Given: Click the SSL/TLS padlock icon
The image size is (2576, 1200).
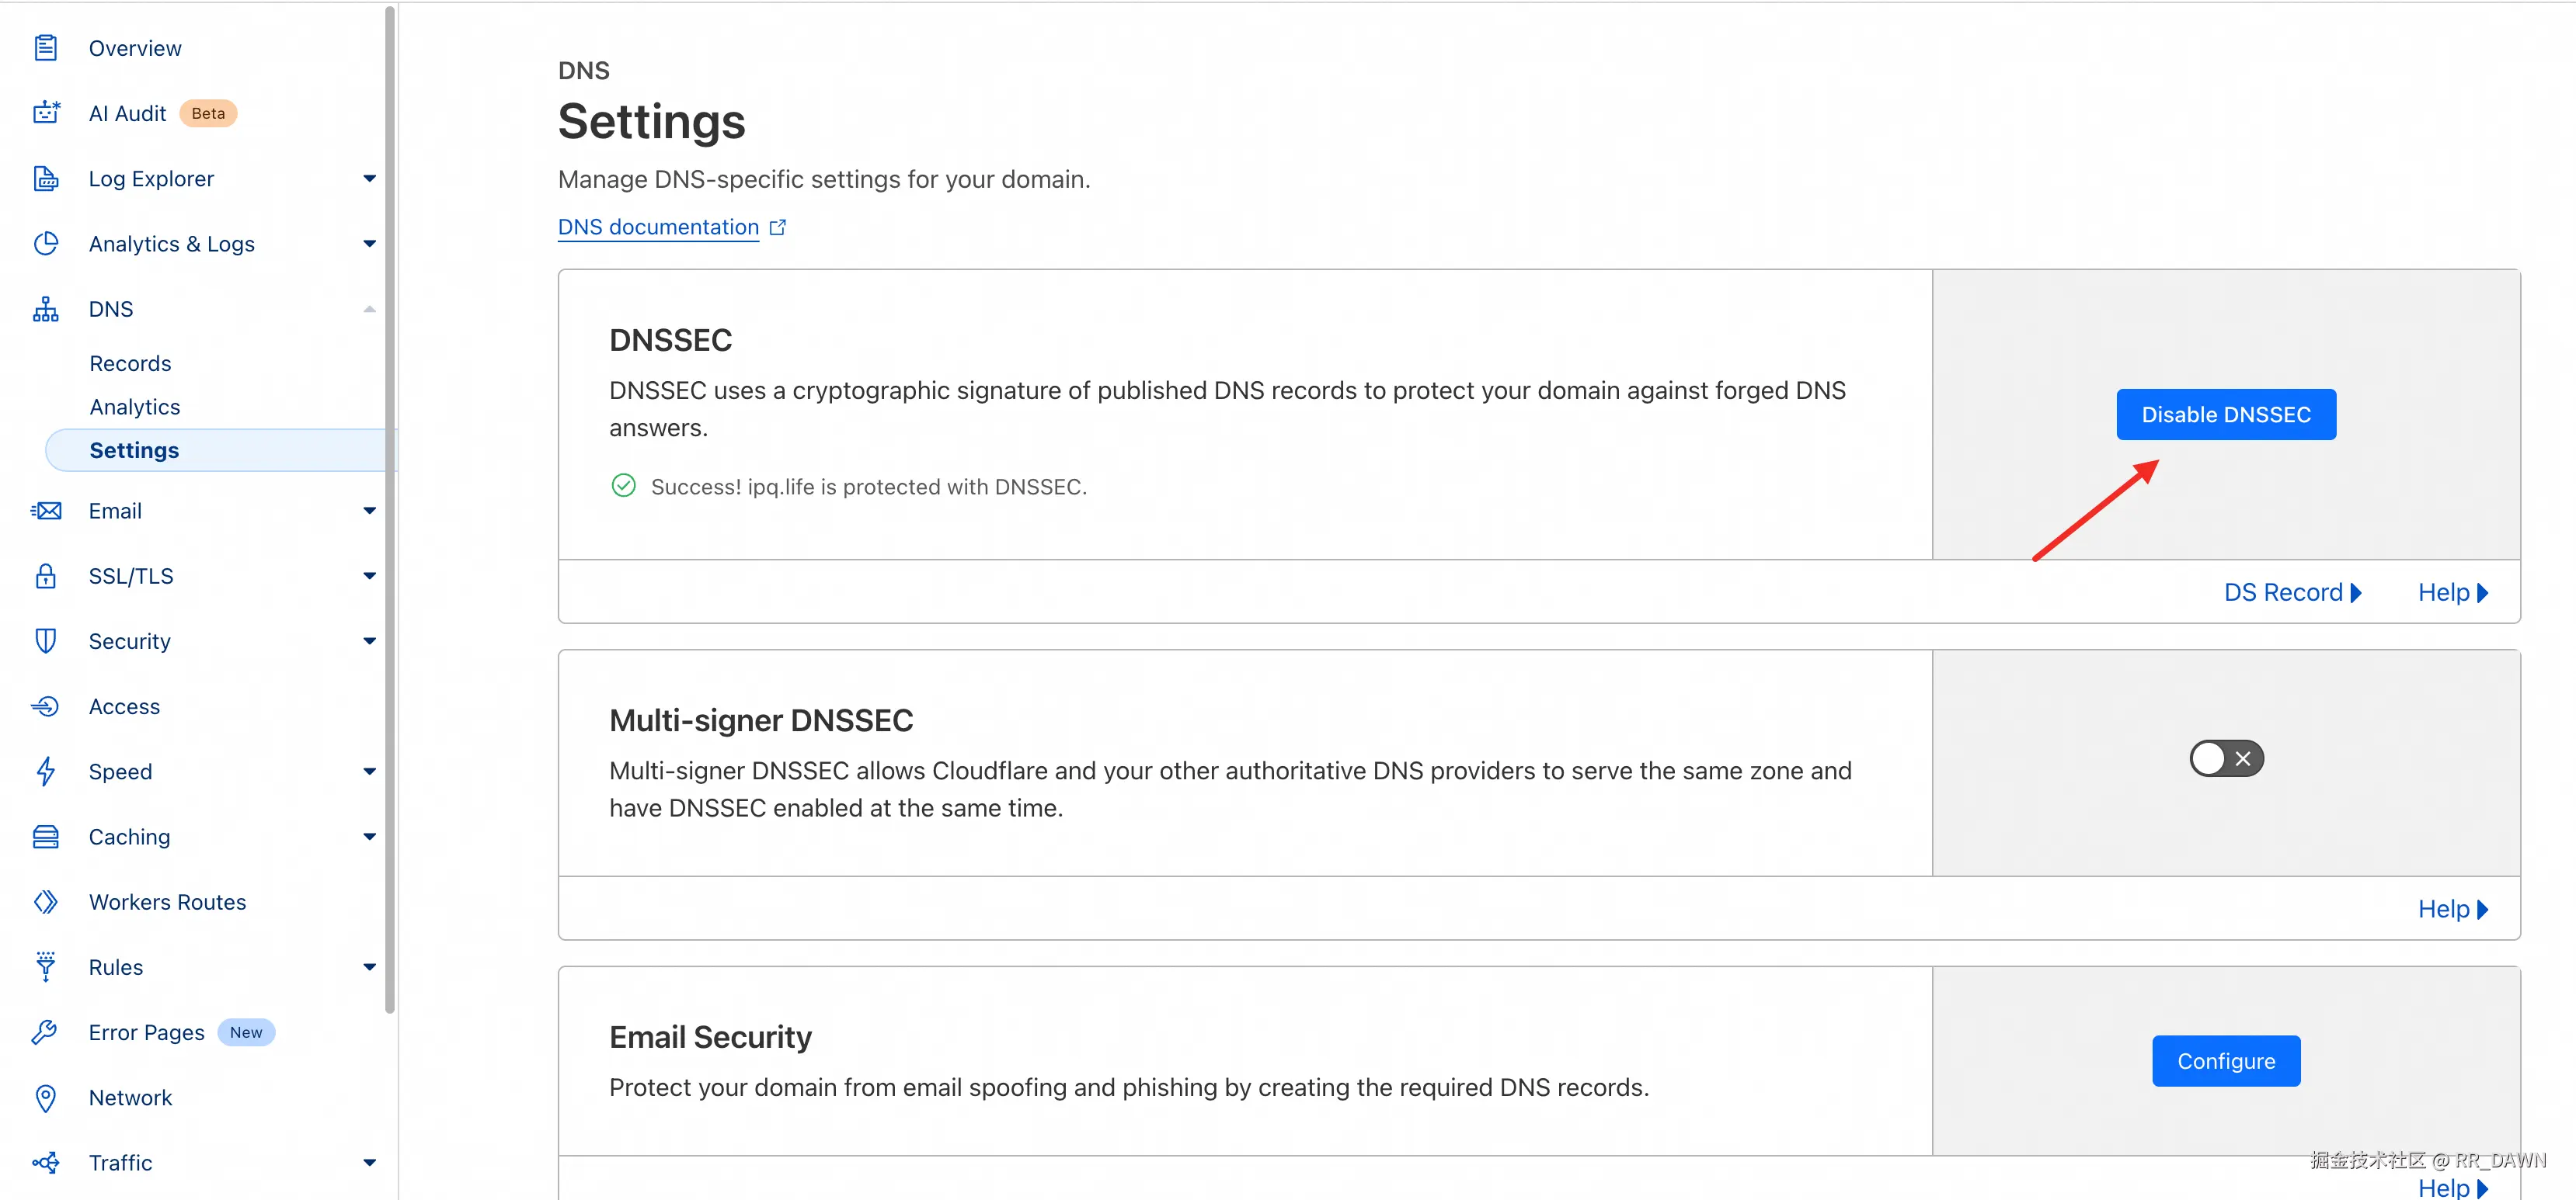Looking at the screenshot, I should 46,575.
